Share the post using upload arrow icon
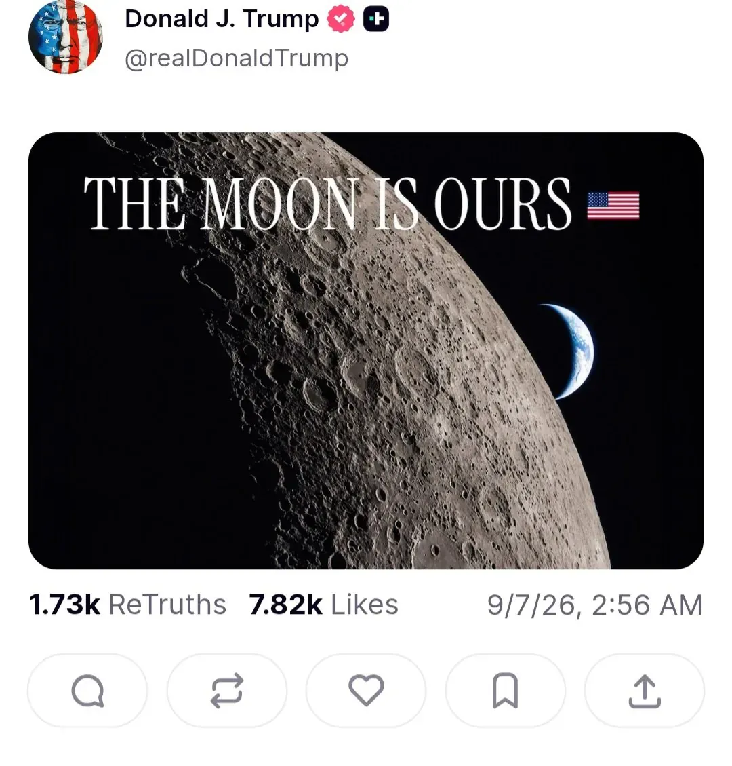 pyautogui.click(x=645, y=690)
